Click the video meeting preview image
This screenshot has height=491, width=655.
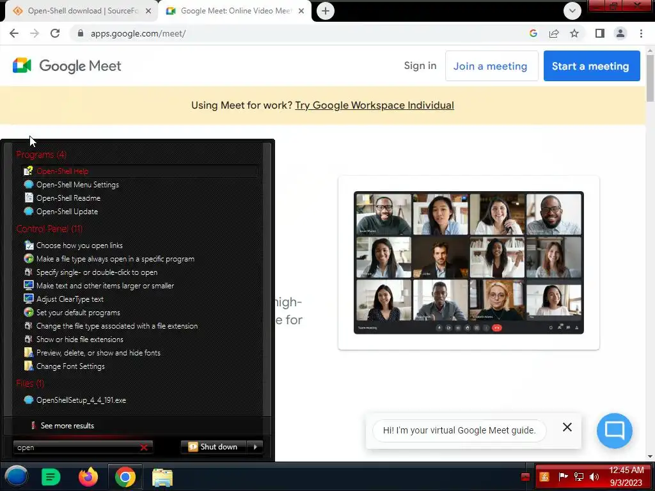[x=468, y=263]
